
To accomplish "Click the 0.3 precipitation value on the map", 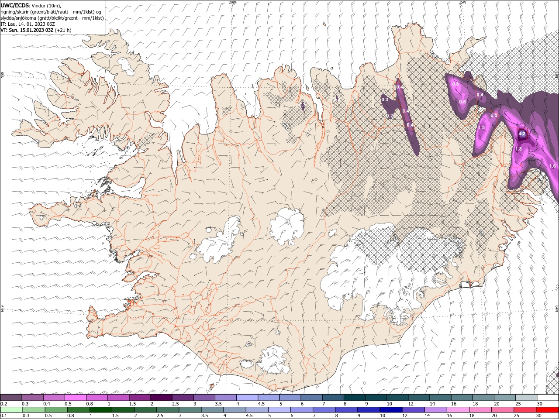I will [x=385, y=100].
